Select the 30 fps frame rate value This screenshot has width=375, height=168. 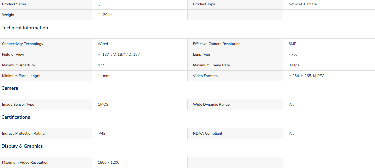[294, 65]
